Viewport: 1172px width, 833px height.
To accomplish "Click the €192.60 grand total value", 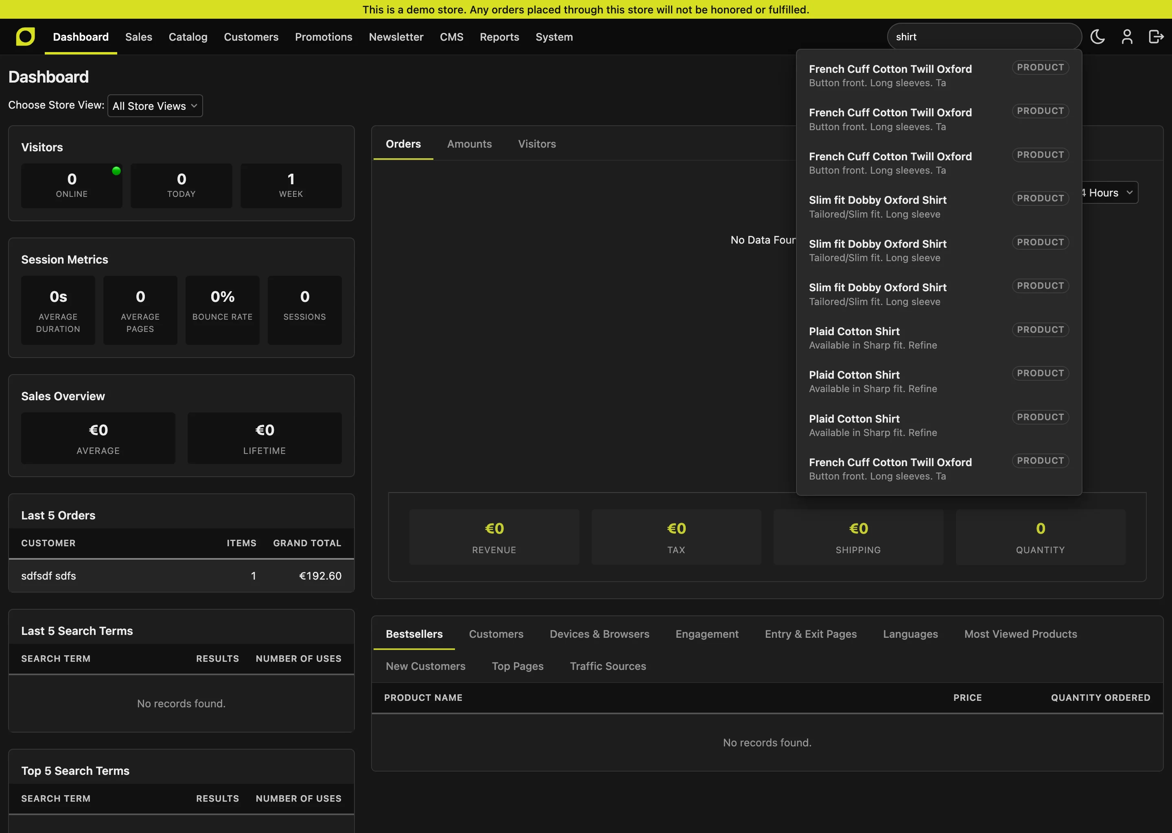I will [320, 576].
